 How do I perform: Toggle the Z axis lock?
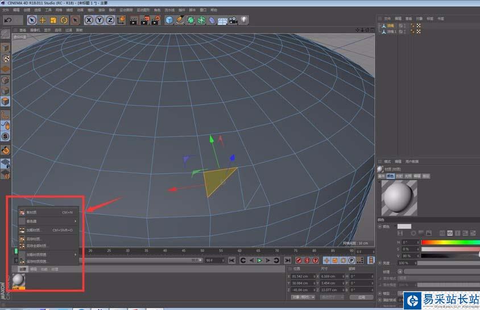tap(109, 20)
